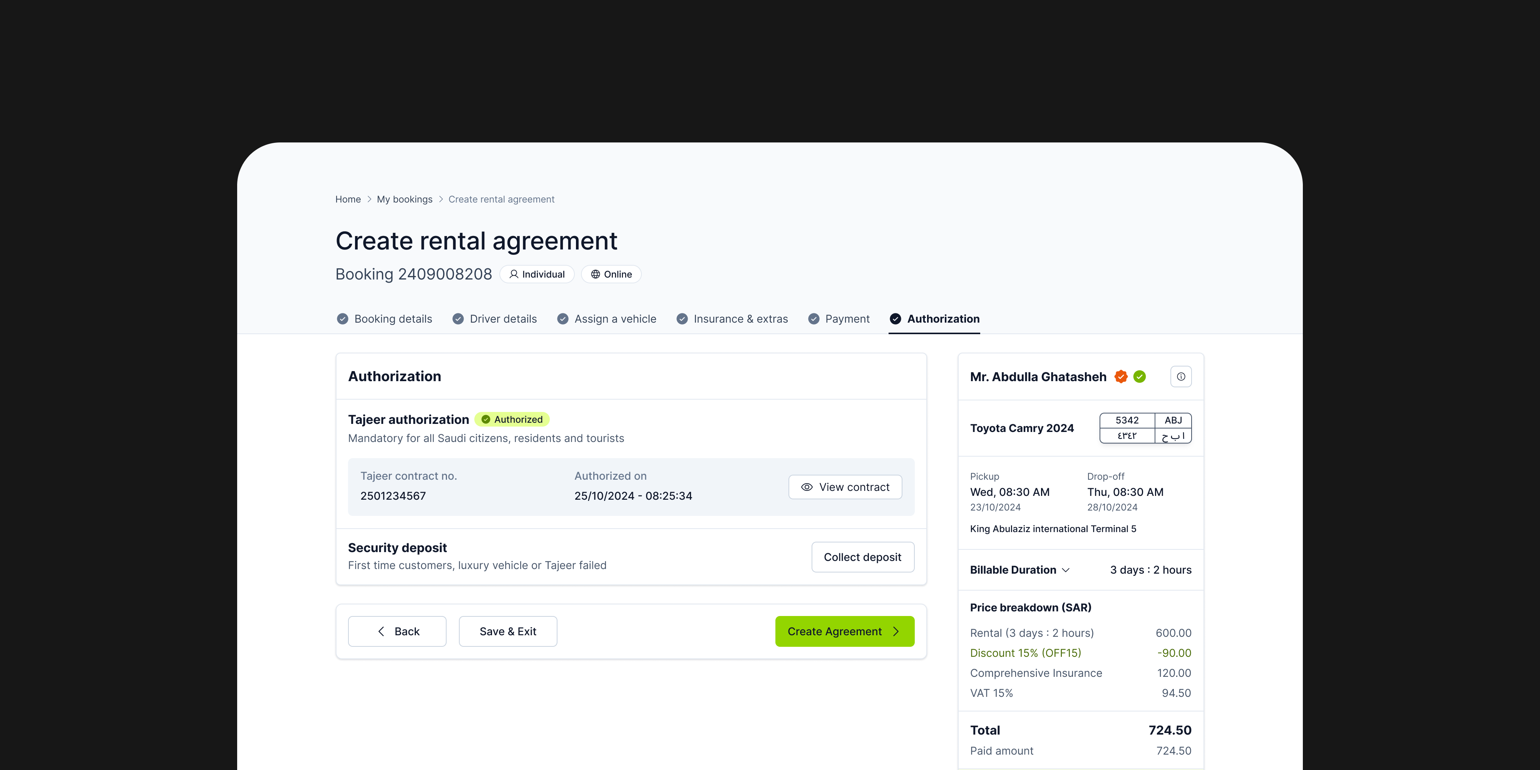The image size is (1540, 770).
Task: Click arrow on Create Agreement button
Action: point(896,632)
